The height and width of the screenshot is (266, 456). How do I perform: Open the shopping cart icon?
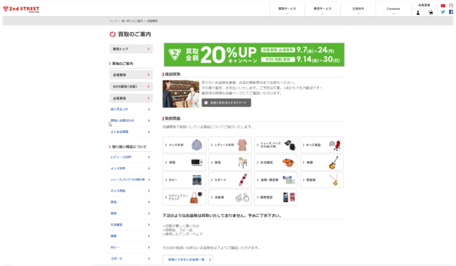coord(431,13)
